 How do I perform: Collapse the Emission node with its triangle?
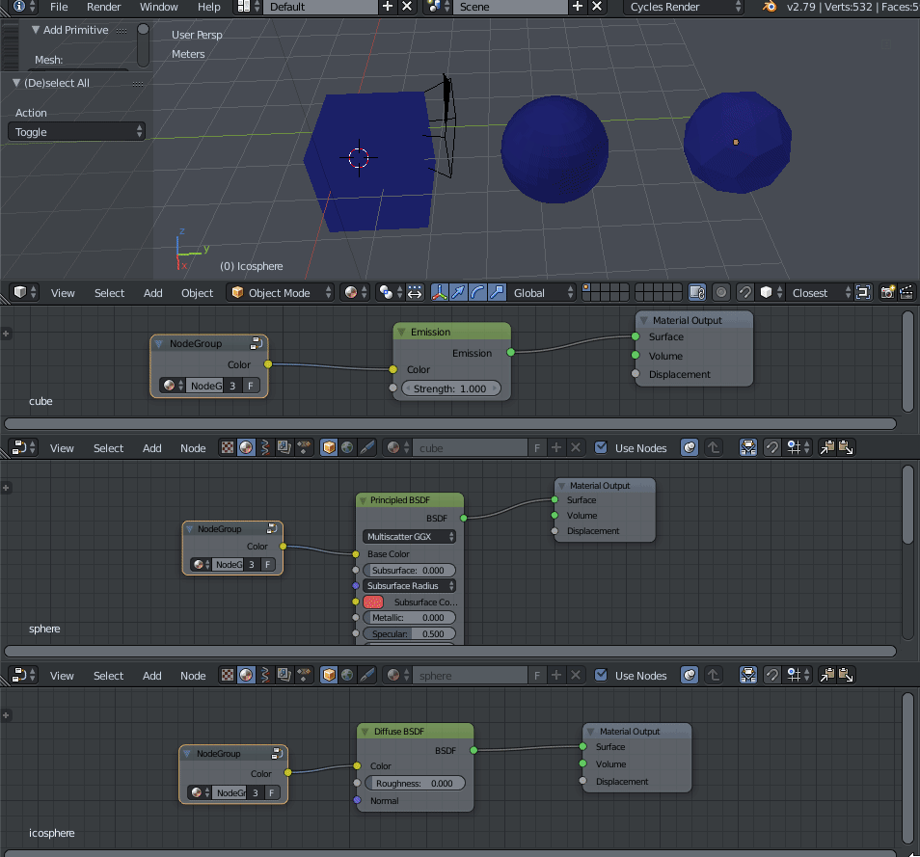pos(402,332)
